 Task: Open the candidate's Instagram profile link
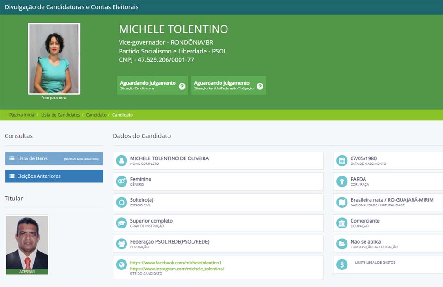coord(177,269)
